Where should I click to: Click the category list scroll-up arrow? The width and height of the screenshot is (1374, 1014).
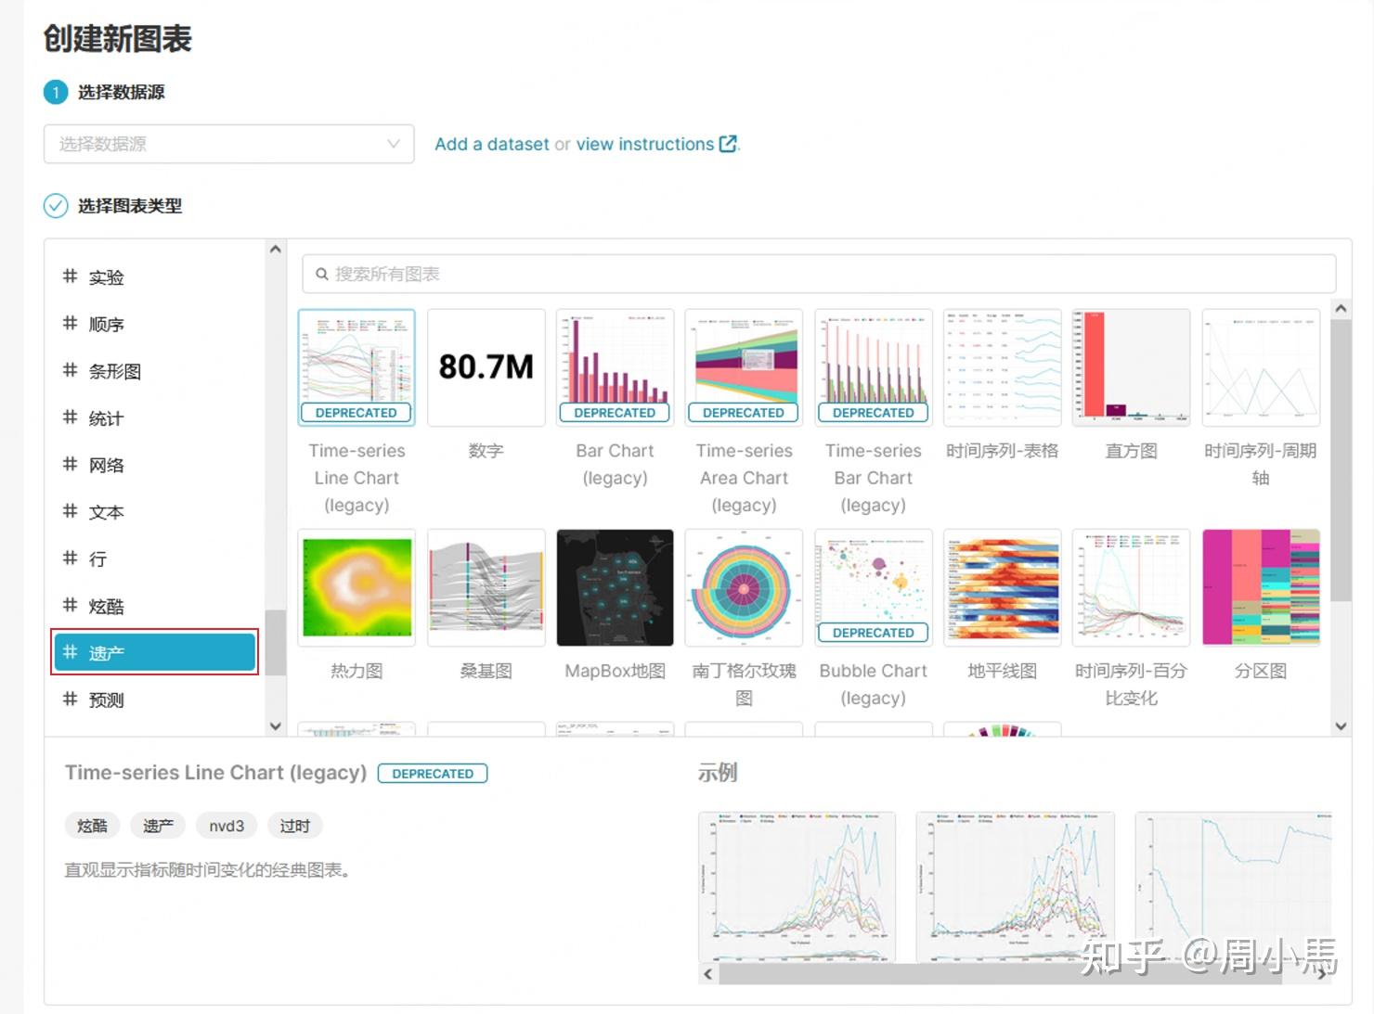pyautogui.click(x=275, y=250)
